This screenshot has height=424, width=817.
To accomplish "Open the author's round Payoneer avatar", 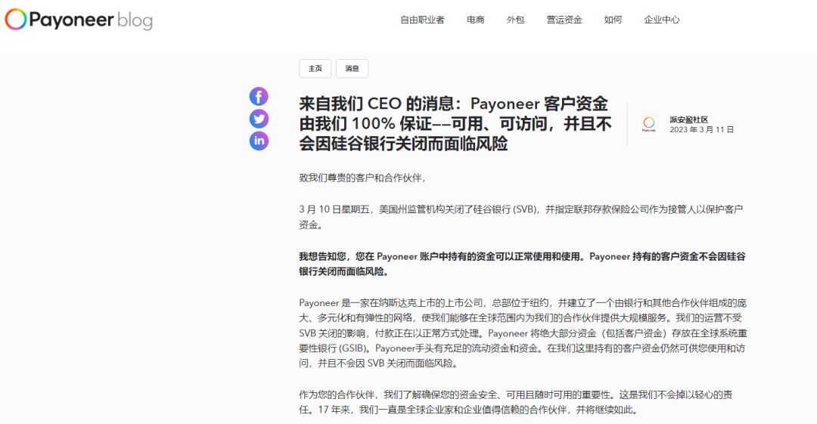I will (x=648, y=124).
